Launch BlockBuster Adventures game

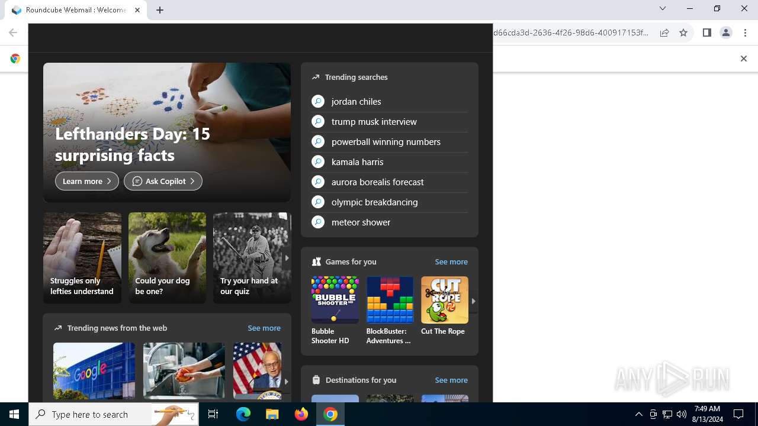click(390, 311)
